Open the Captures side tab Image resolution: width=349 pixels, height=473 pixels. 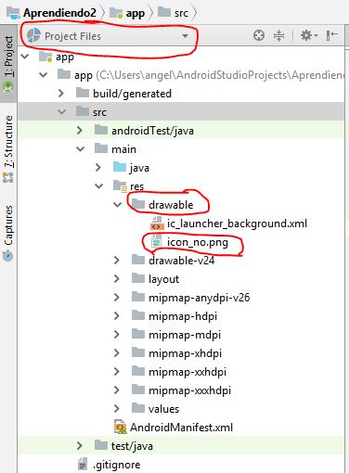pyautogui.click(x=8, y=233)
